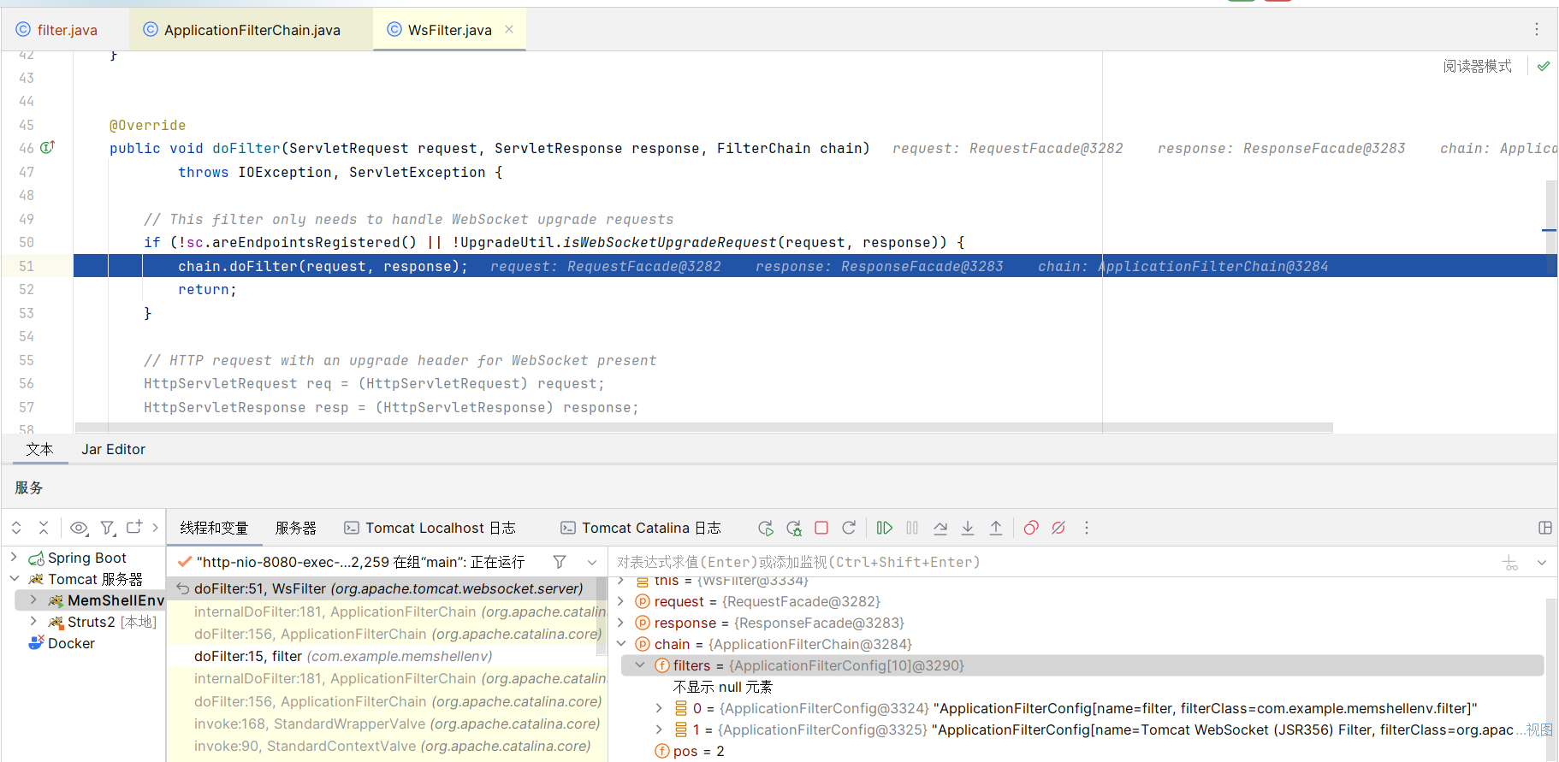Open services in new tab icon
This screenshot has width=1559, height=762.
pyautogui.click(x=134, y=528)
